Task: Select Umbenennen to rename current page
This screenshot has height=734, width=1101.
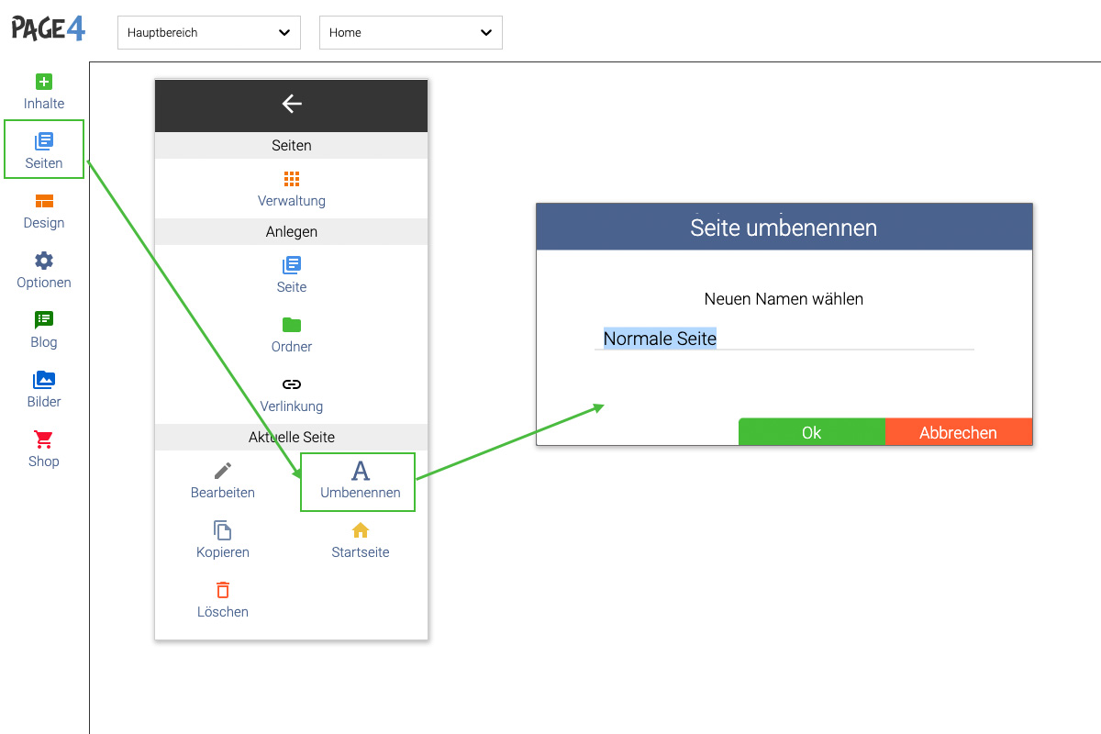Action: click(x=359, y=482)
